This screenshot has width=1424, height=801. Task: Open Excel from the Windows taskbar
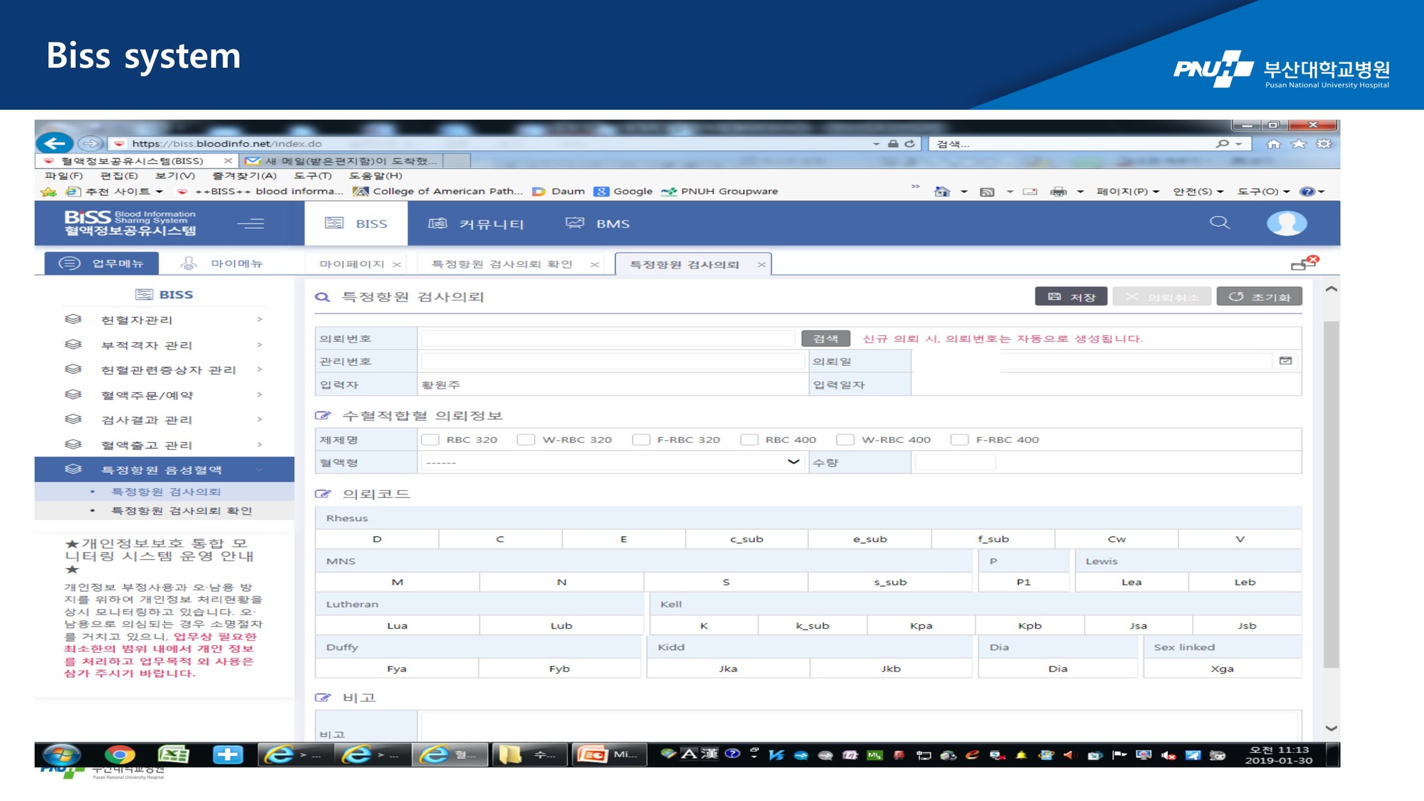click(173, 754)
